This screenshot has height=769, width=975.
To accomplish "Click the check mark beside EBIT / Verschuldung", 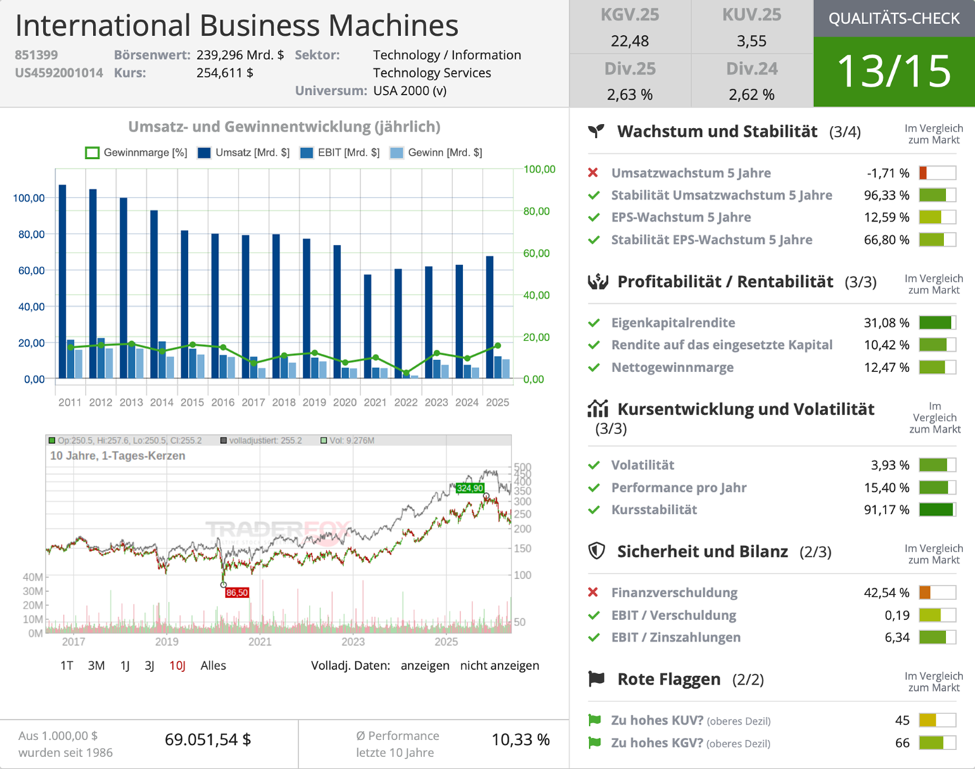I will point(594,615).
